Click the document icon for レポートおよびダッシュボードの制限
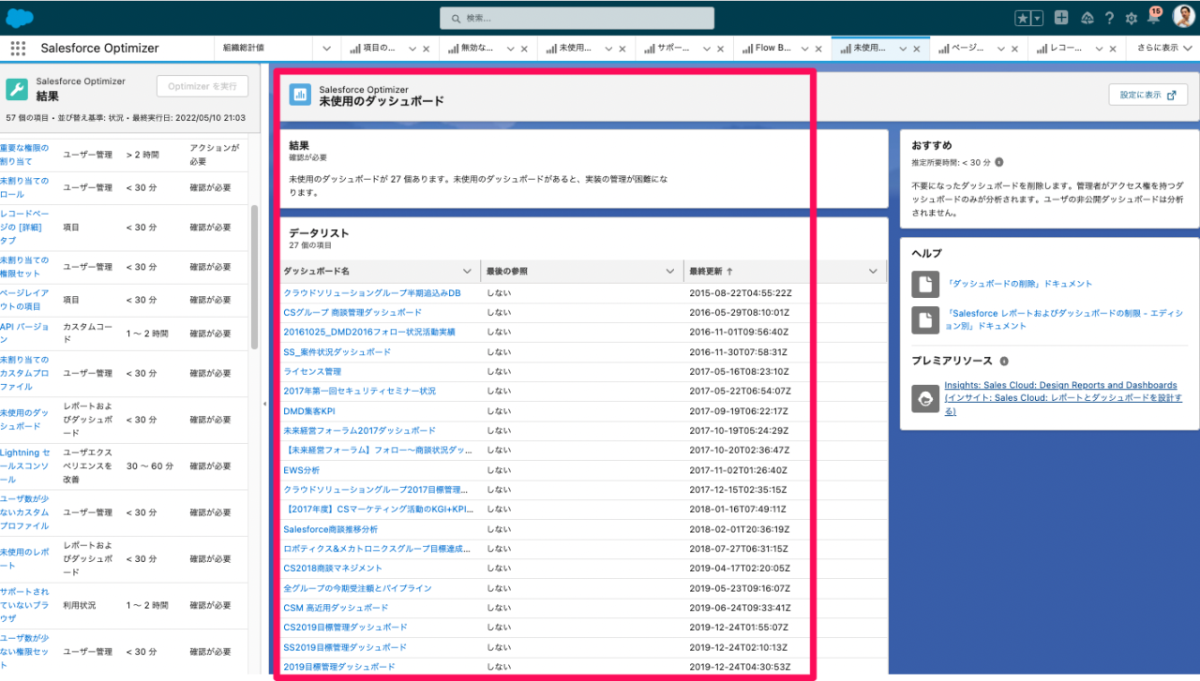This screenshot has width=1200, height=681. [926, 319]
